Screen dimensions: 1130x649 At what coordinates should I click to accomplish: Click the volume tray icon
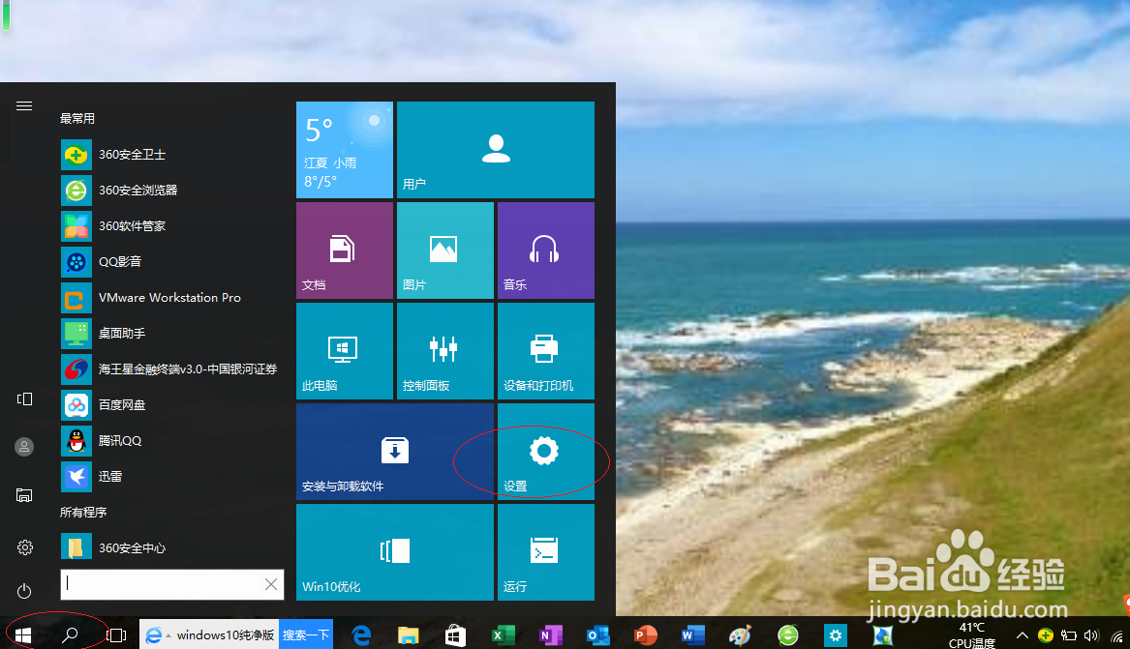pyautogui.click(x=1092, y=635)
